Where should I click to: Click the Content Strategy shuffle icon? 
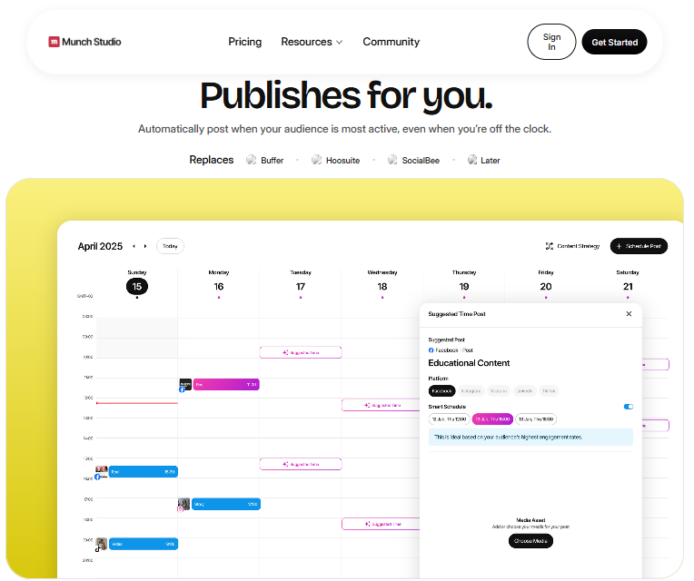(550, 246)
